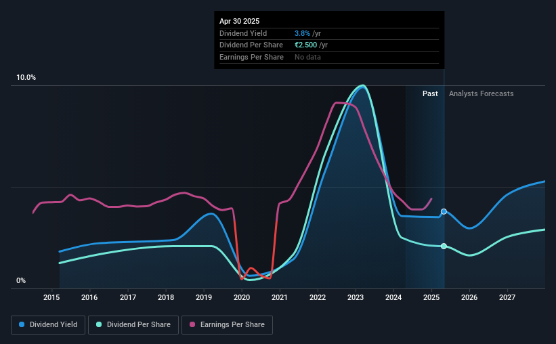Click the tooltip Dividend Yield row label
556x344 pixels.
click(x=243, y=33)
